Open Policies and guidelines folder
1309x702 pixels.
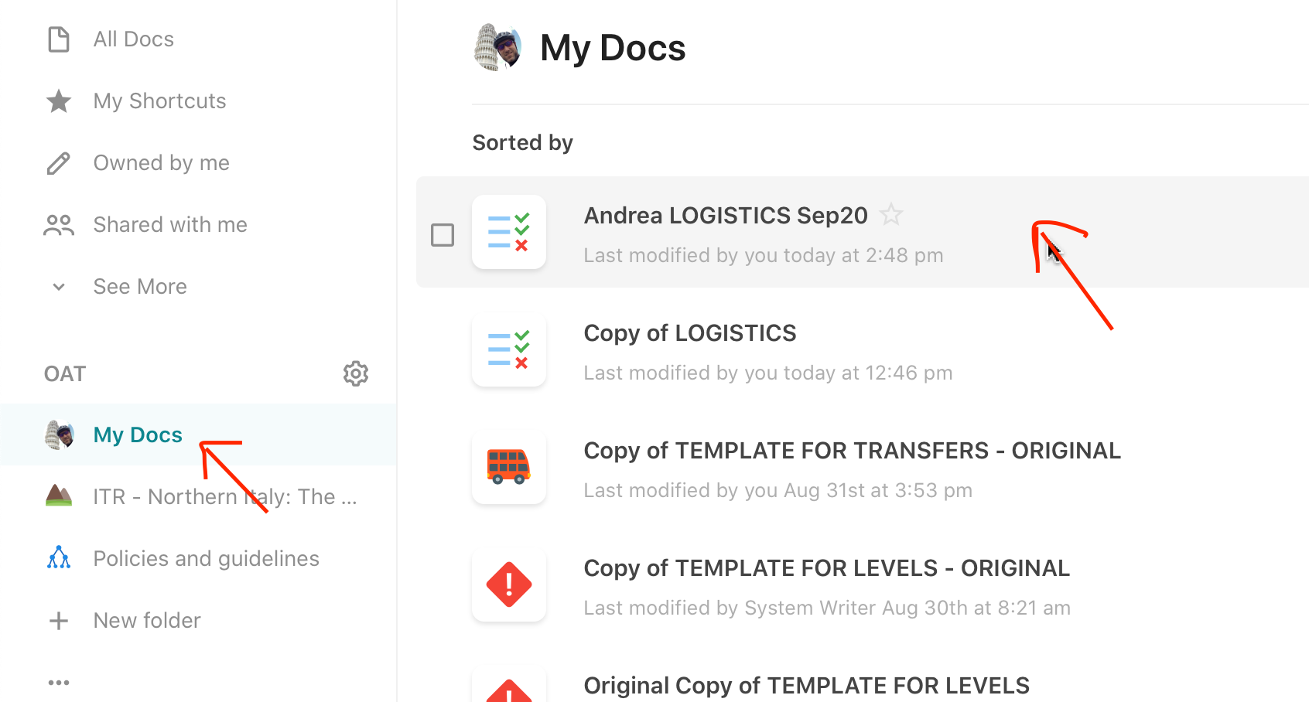[x=206, y=559]
